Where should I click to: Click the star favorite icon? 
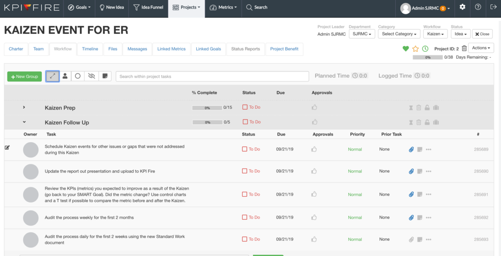tap(415, 49)
